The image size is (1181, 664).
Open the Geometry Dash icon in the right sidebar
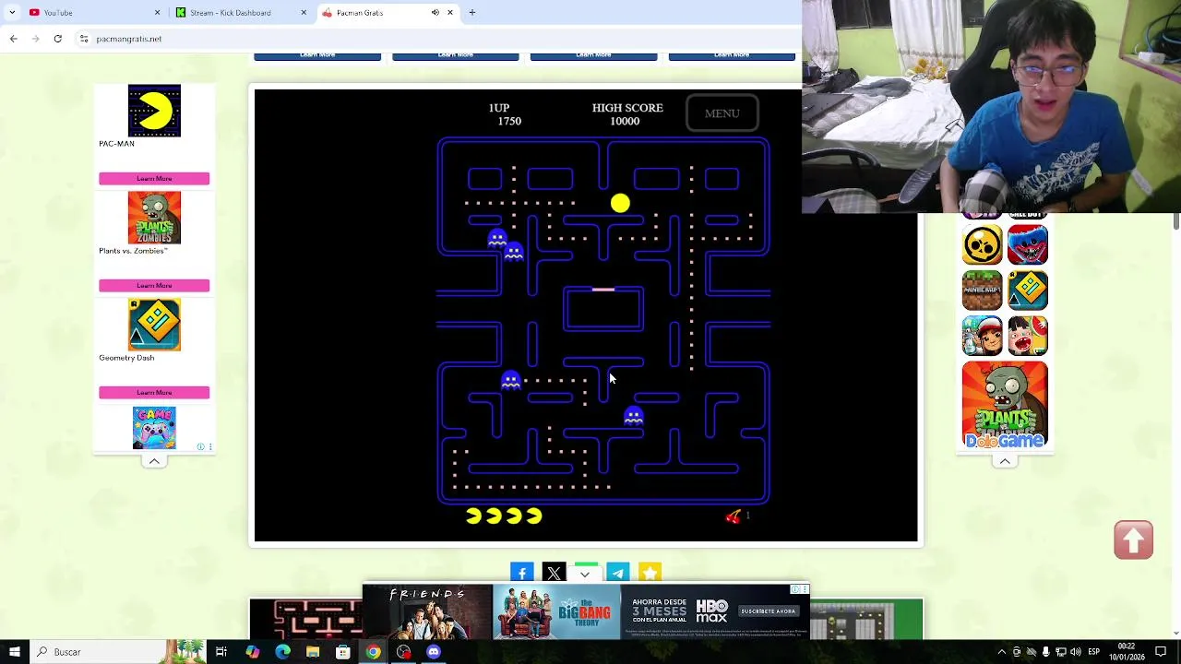click(1028, 290)
